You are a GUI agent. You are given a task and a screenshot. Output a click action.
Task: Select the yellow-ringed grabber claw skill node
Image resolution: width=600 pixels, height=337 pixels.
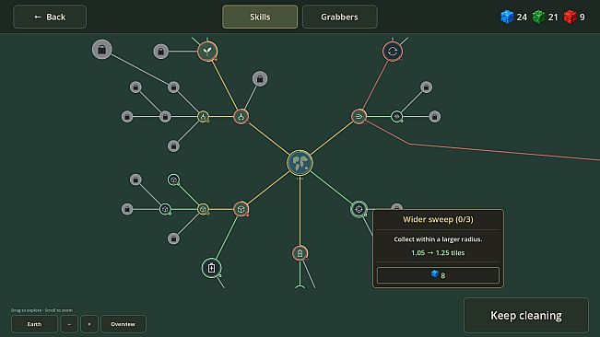(203, 117)
